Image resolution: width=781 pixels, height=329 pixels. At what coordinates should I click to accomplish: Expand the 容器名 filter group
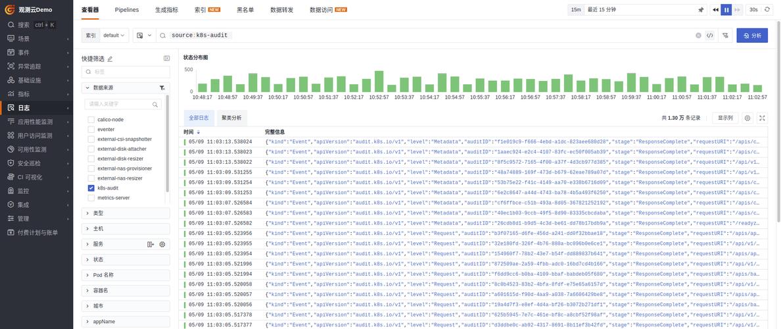[x=126, y=291]
